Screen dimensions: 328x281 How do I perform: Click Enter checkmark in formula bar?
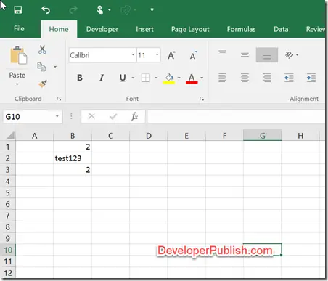tap(113, 117)
